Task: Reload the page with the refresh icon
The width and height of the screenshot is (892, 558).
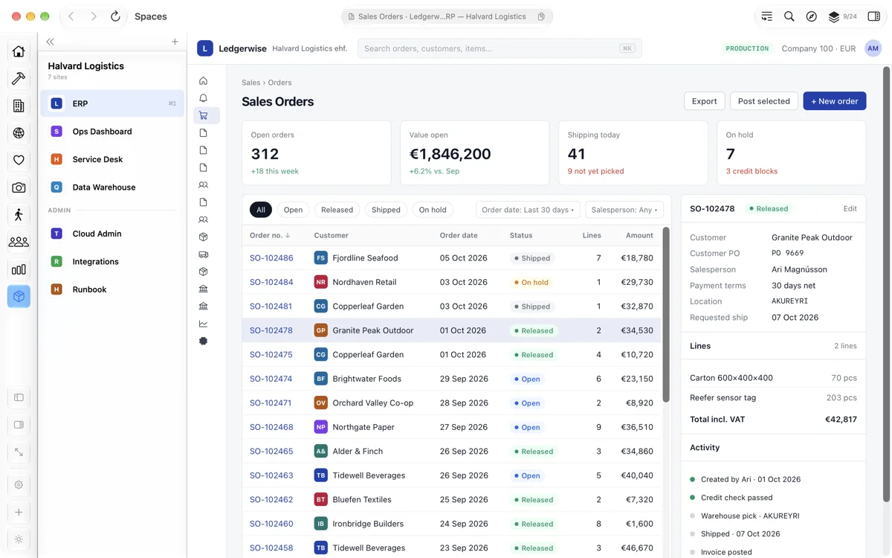Action: tap(115, 16)
